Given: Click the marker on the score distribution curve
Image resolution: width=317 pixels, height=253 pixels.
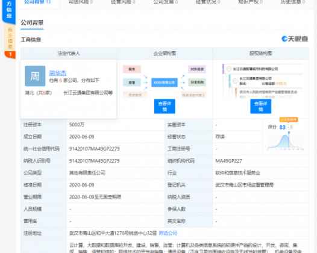Looking at the screenshot, I should (289, 133).
